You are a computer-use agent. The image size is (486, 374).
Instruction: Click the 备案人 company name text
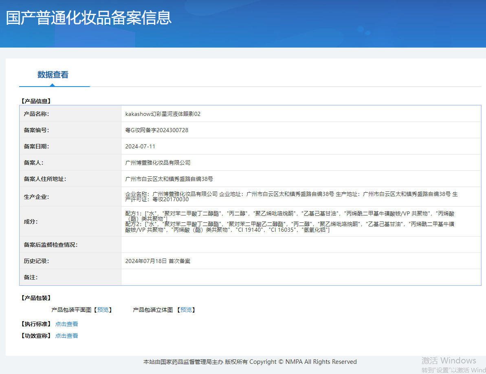pyautogui.click(x=158, y=163)
